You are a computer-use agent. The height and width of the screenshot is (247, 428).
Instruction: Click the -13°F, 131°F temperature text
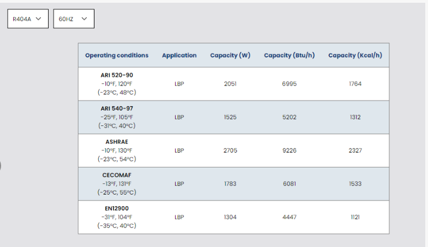tap(117, 184)
